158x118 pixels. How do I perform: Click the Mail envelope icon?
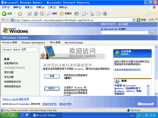(x=84, y=14)
